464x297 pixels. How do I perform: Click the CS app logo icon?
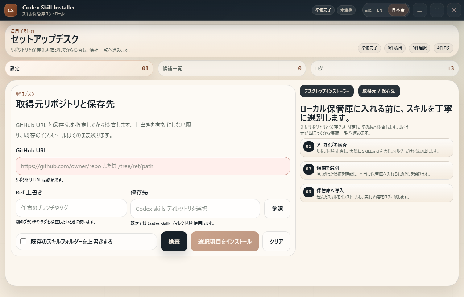tap(11, 10)
